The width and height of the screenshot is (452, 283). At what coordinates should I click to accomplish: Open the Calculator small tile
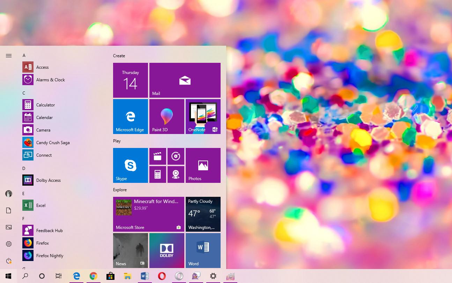[158, 174]
